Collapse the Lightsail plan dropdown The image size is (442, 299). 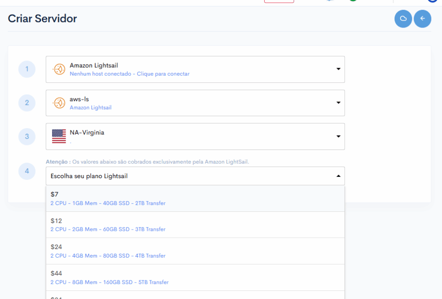pos(338,176)
